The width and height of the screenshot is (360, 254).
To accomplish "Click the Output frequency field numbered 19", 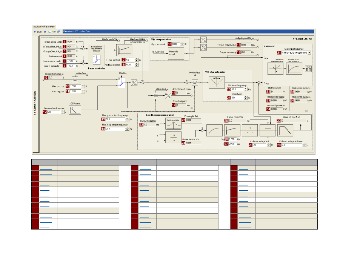I will 245,52.
